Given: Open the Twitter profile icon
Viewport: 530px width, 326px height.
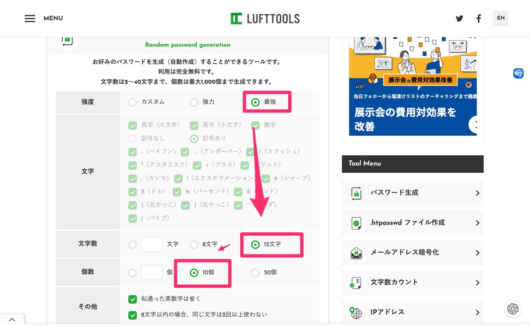Looking at the screenshot, I should (460, 18).
